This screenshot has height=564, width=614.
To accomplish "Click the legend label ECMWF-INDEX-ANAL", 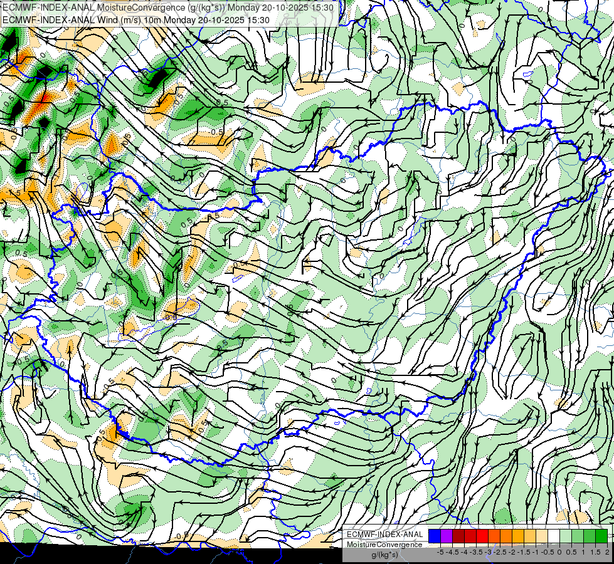I will [385, 535].
